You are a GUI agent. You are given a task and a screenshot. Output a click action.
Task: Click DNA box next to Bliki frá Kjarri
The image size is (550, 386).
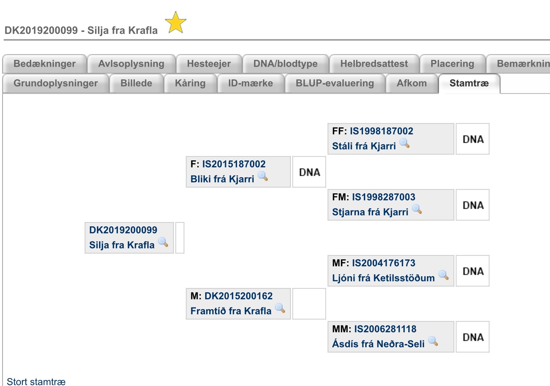[x=309, y=172]
